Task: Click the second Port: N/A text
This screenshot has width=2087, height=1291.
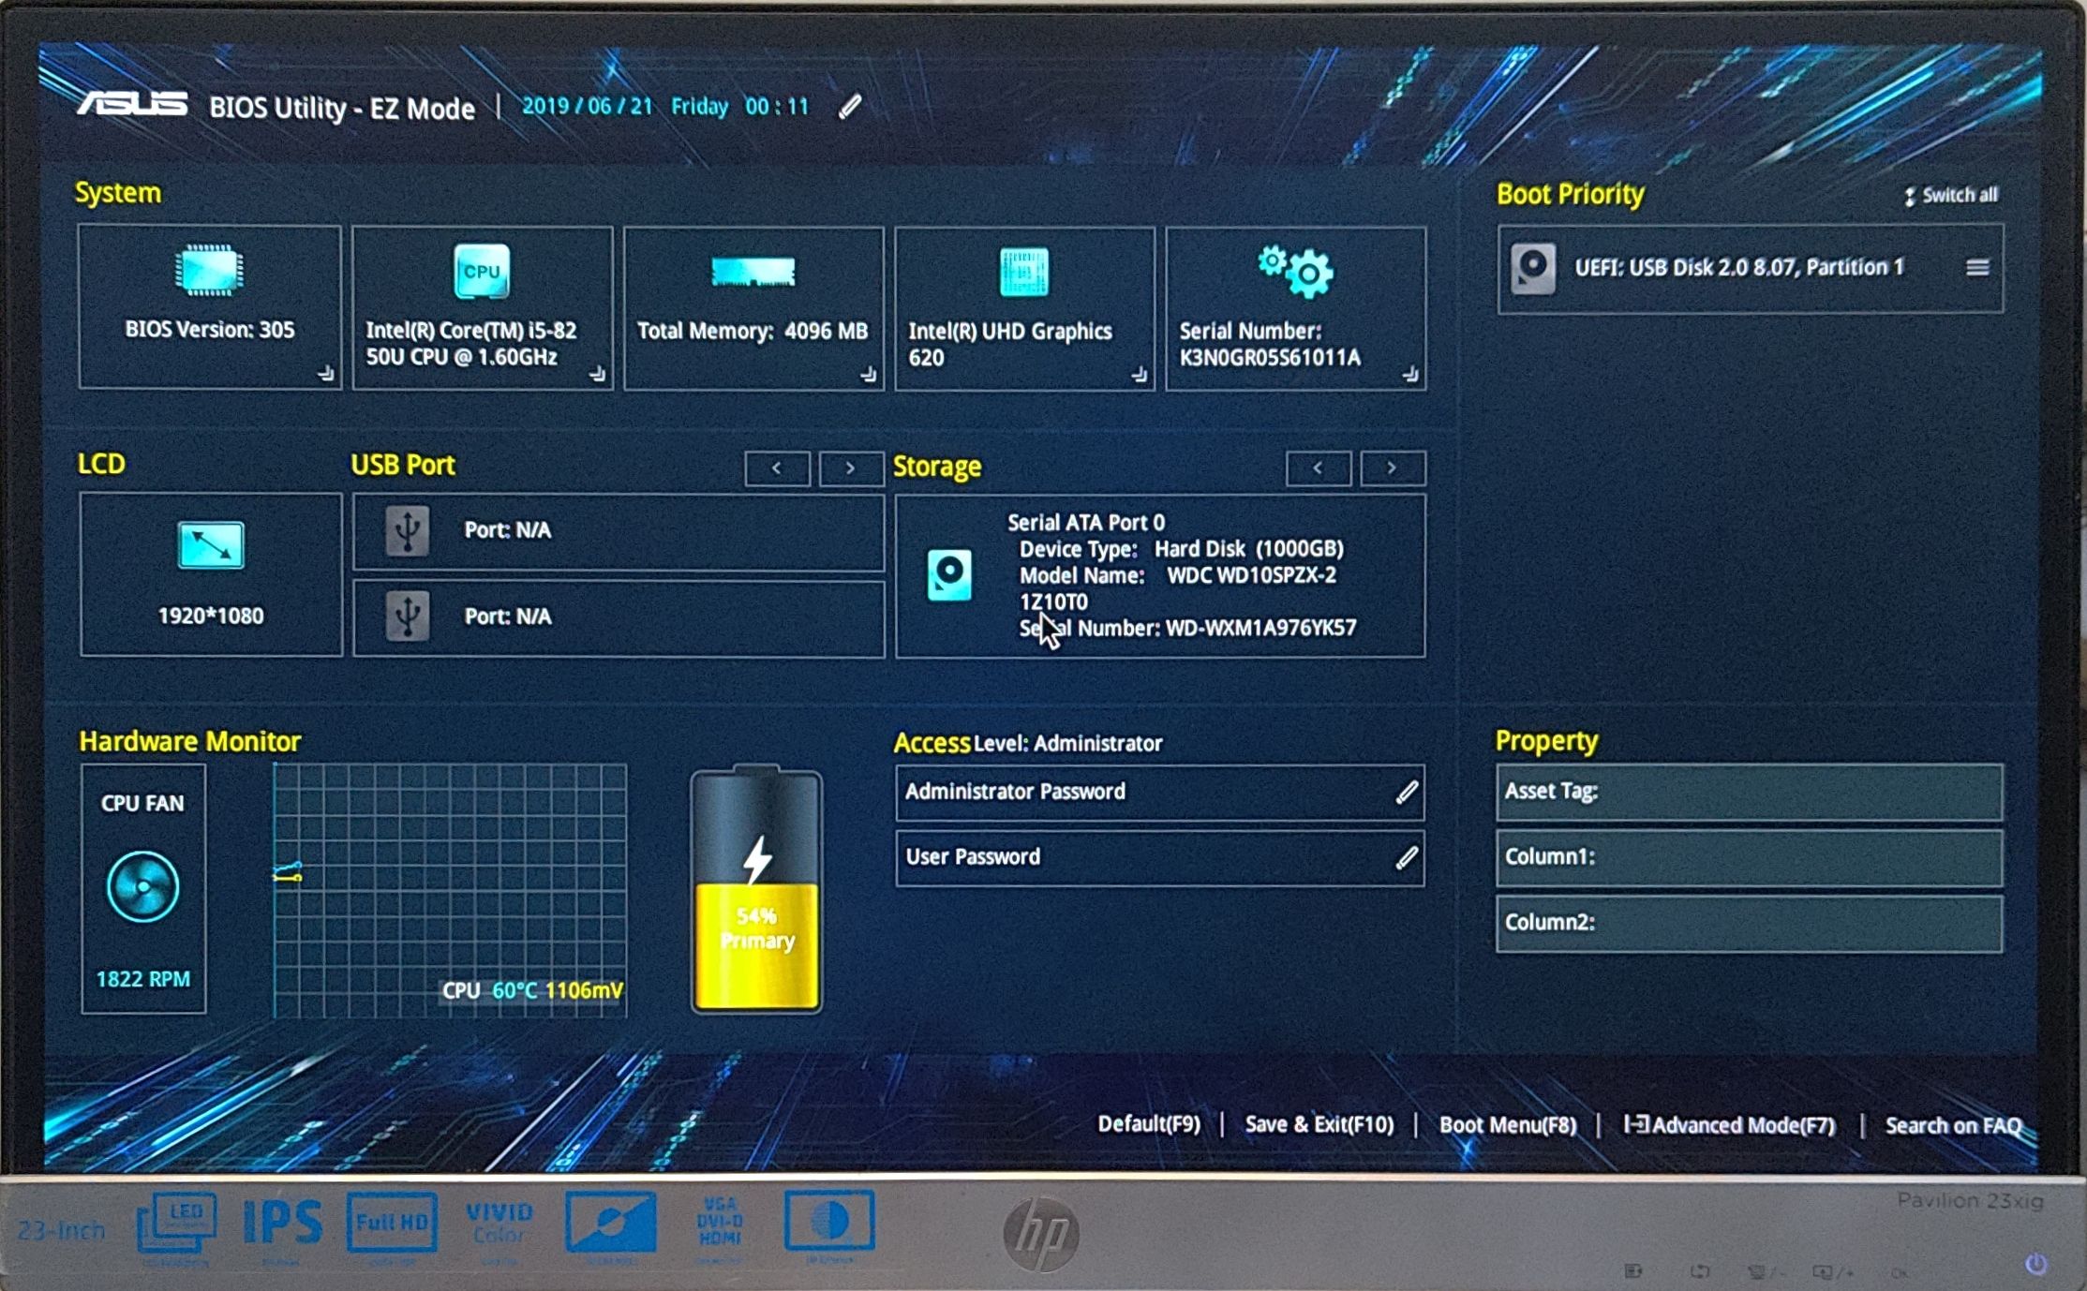Action: 508,616
